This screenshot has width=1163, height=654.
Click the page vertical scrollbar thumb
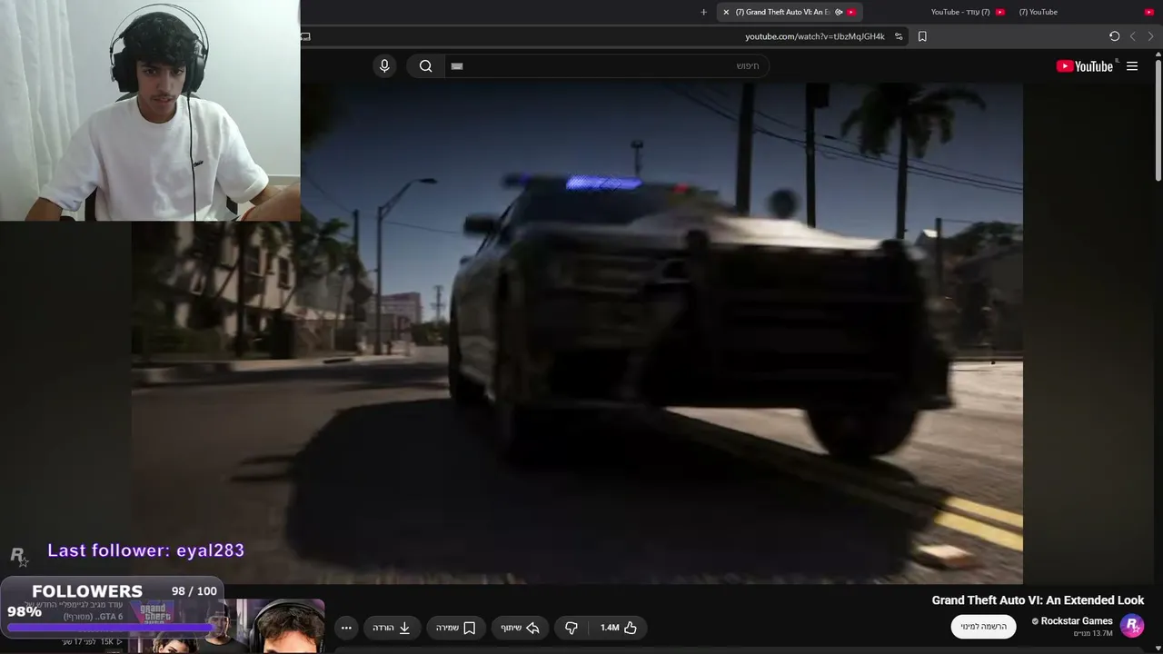click(x=1158, y=118)
